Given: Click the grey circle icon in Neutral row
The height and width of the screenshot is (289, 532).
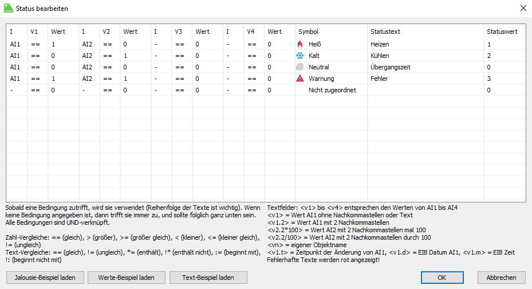Looking at the screenshot, I should coord(300,67).
